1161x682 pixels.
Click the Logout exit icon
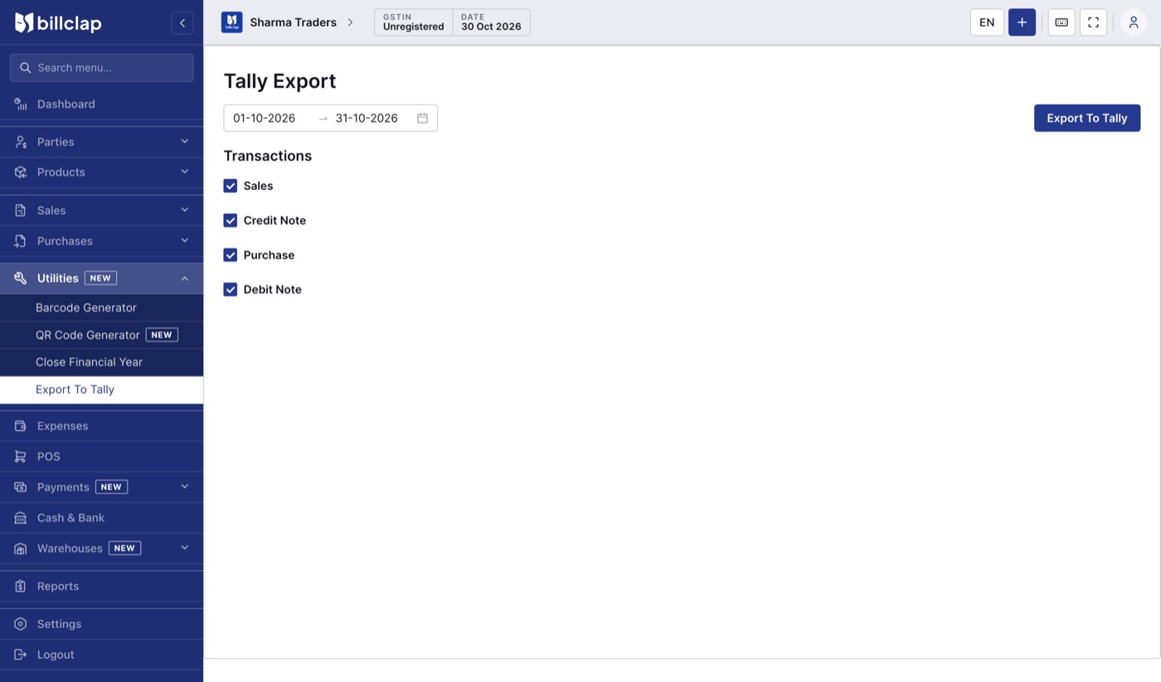21,655
